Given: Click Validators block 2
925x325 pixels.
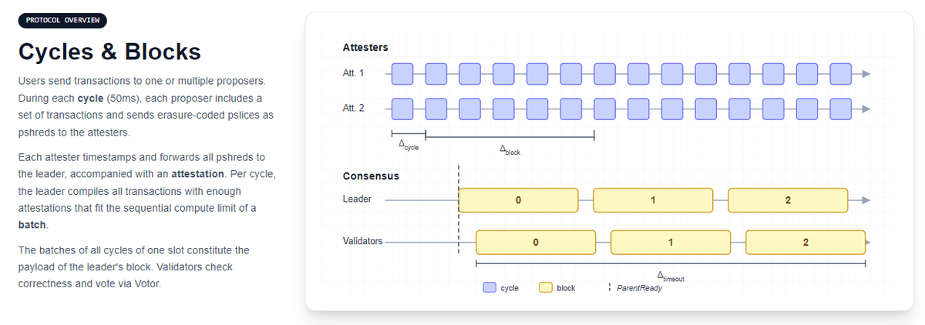Looking at the screenshot, I should 805,242.
